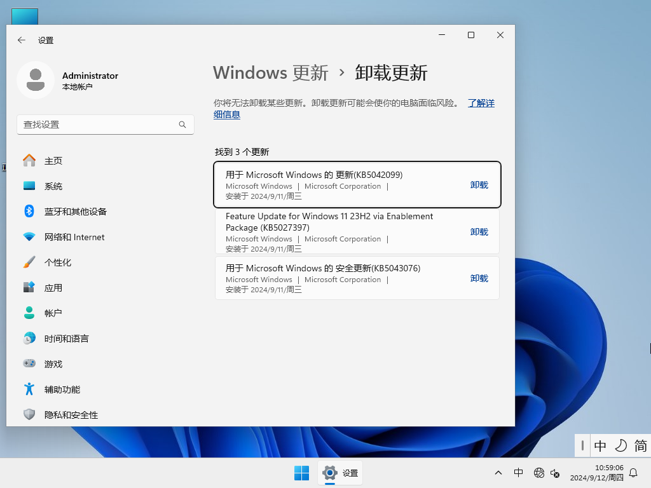Open 系统 settings from the sidebar
This screenshot has width=651, height=488.
pos(54,186)
